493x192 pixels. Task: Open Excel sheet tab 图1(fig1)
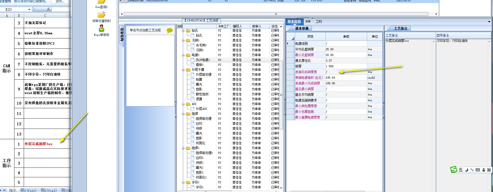(29, 190)
